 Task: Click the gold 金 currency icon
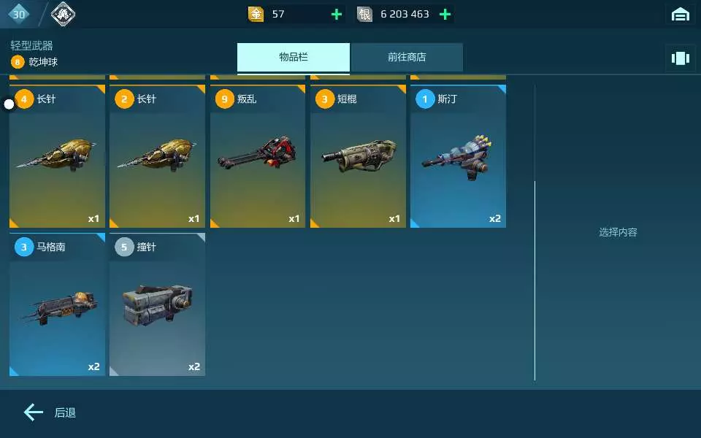point(256,15)
